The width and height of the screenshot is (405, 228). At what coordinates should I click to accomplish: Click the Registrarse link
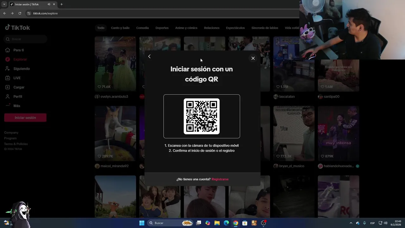(x=220, y=179)
